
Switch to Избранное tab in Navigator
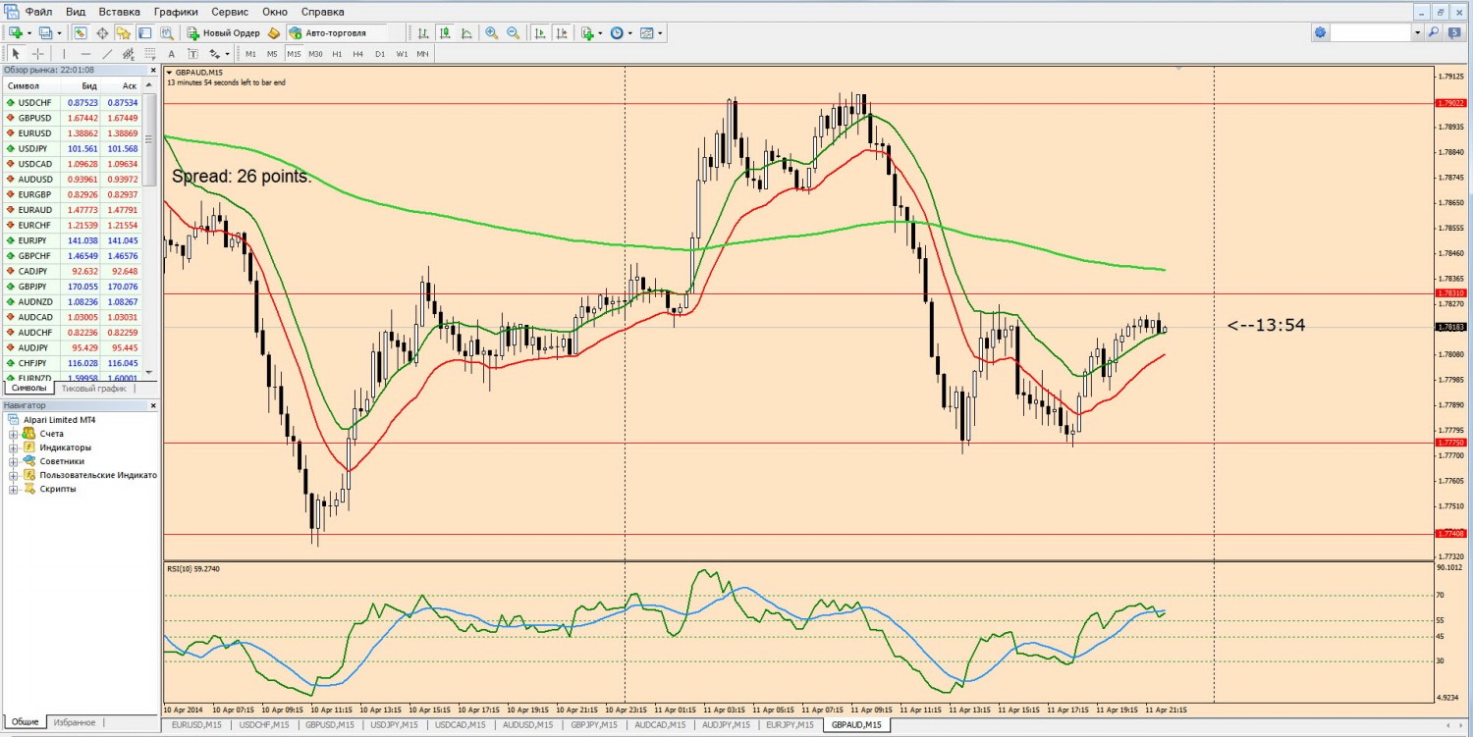(75, 722)
